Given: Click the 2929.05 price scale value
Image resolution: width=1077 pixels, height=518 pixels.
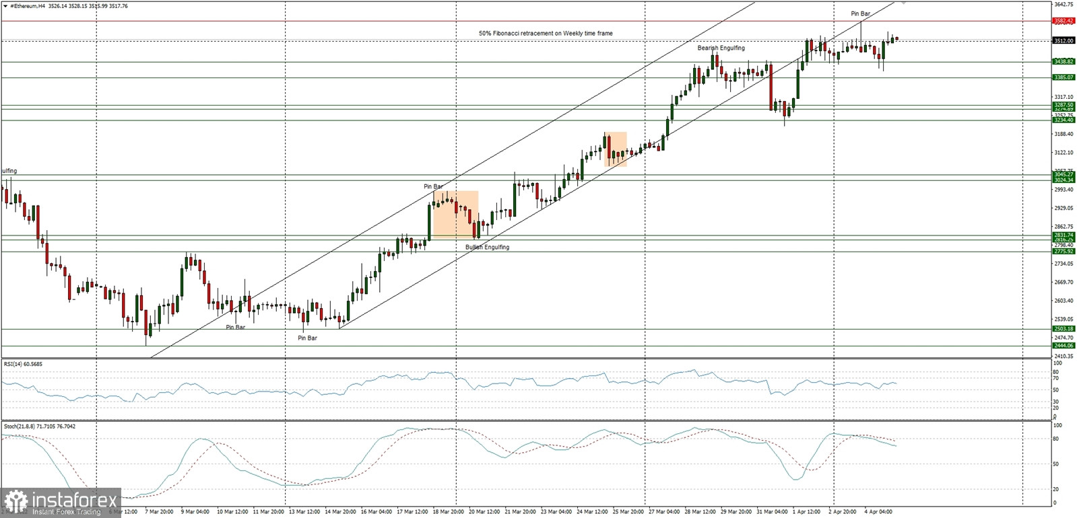Looking at the screenshot, I should coord(1064,208).
